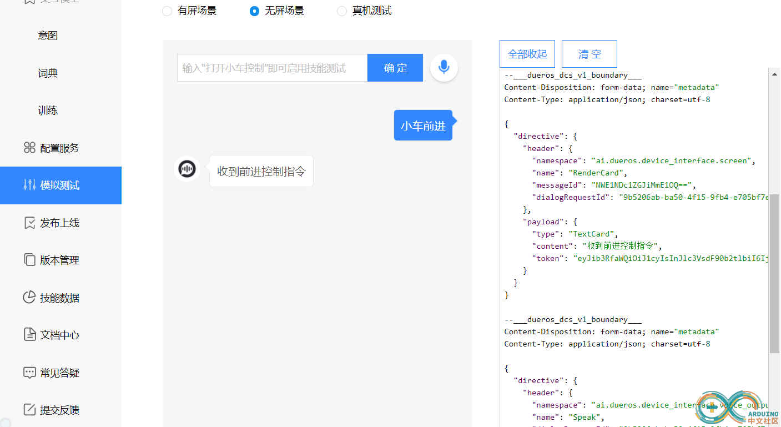Click the 提交反馈 edit icon

point(29,410)
